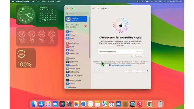The width and height of the screenshot is (194, 109).
Task: Select Ana Khani Apple ID account
Action: (x=76, y=19)
